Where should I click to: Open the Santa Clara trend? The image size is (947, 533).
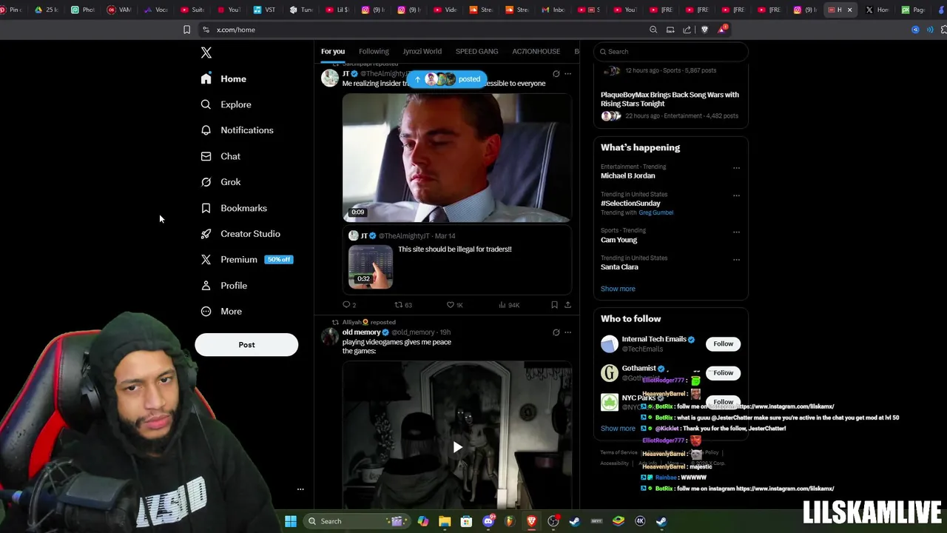click(619, 267)
